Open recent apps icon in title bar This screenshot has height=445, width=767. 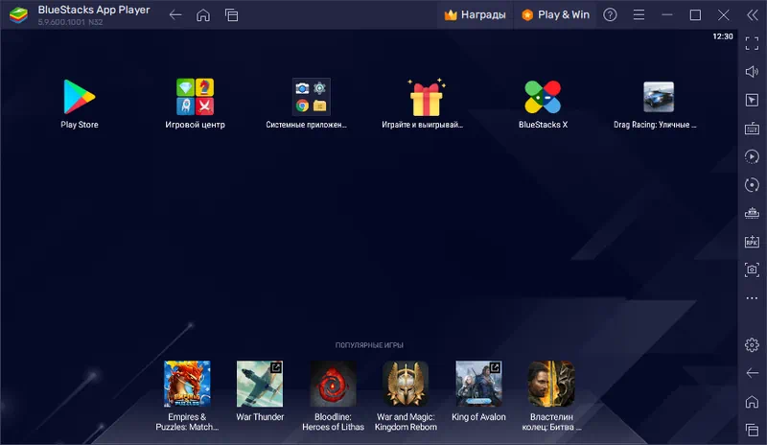click(231, 15)
